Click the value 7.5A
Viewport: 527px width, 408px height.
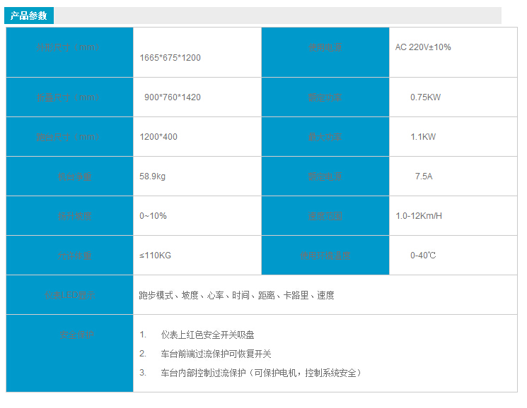click(x=424, y=176)
